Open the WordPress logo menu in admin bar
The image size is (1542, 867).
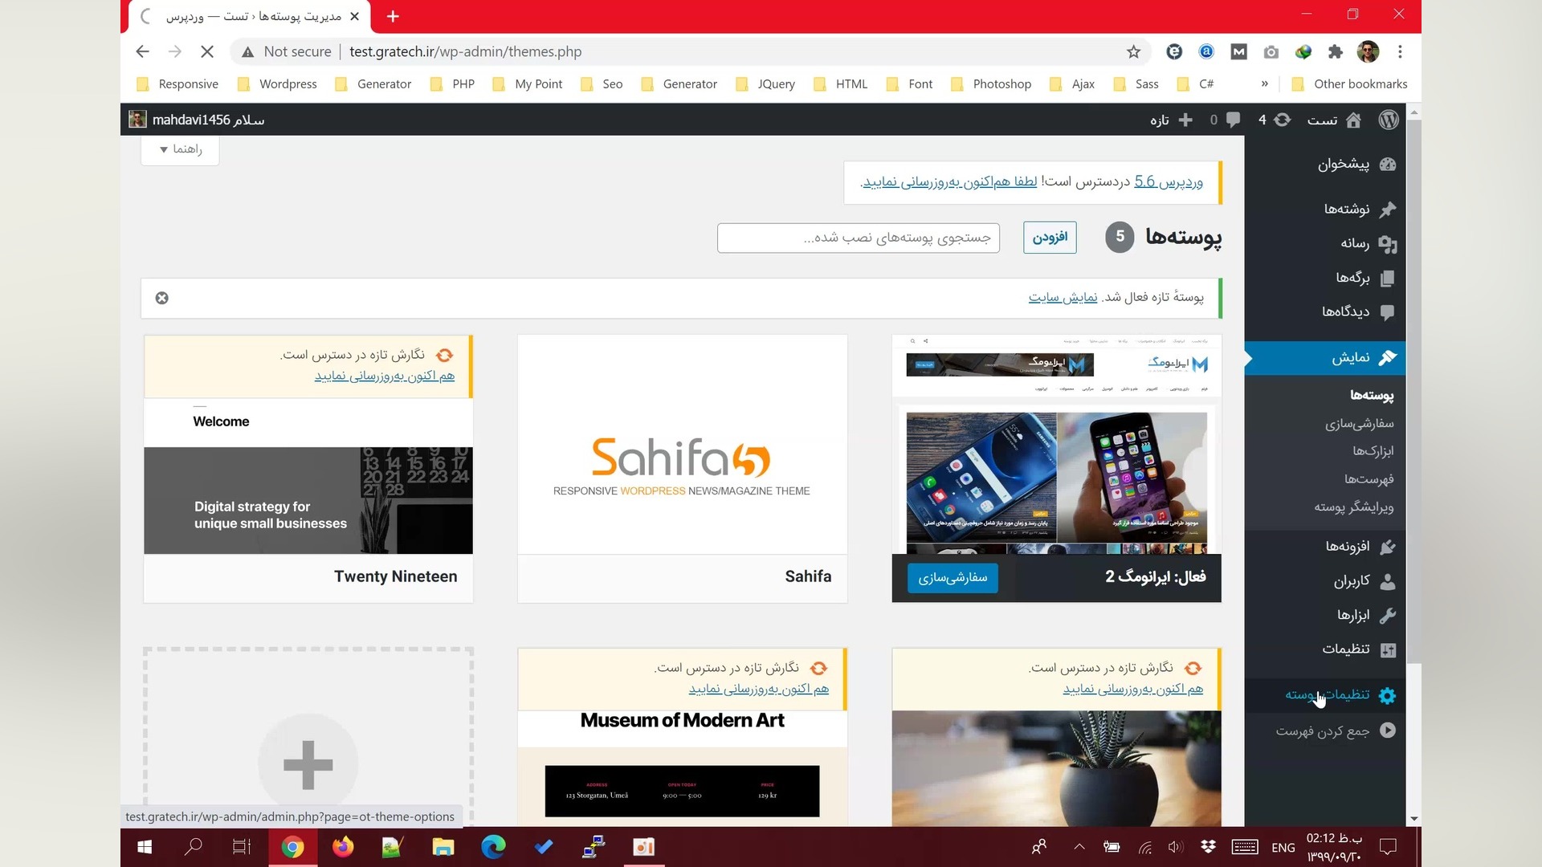[1389, 120]
